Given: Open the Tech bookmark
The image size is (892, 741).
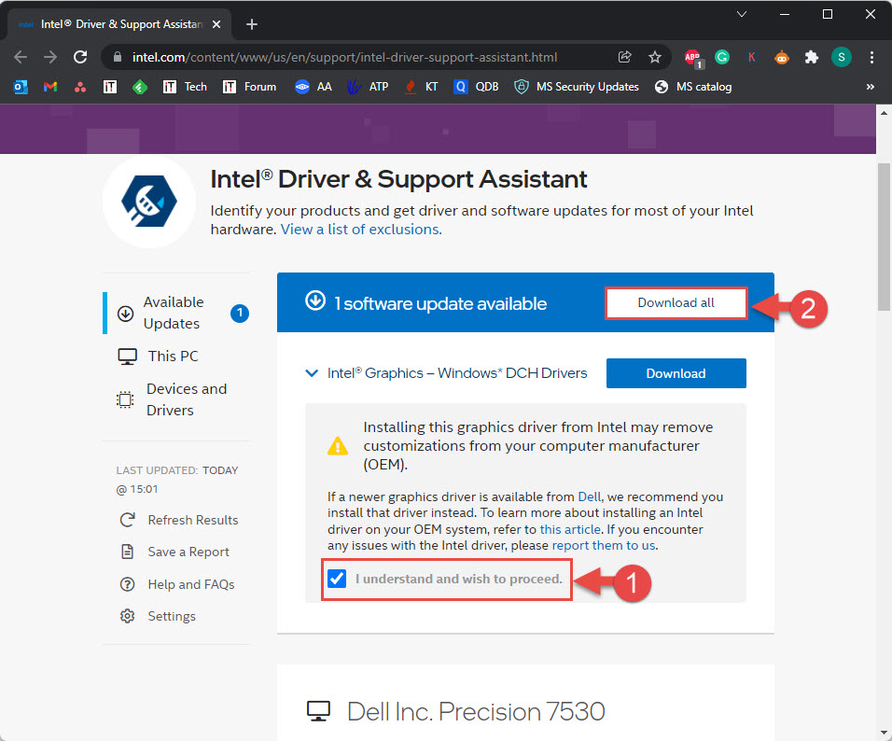Looking at the screenshot, I should (185, 87).
